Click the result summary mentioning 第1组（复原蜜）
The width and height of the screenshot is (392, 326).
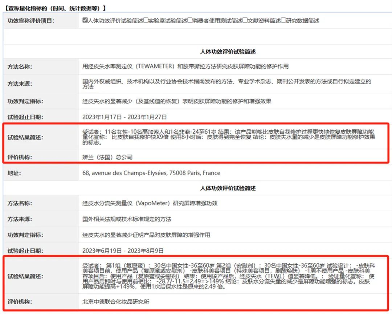pos(229,276)
